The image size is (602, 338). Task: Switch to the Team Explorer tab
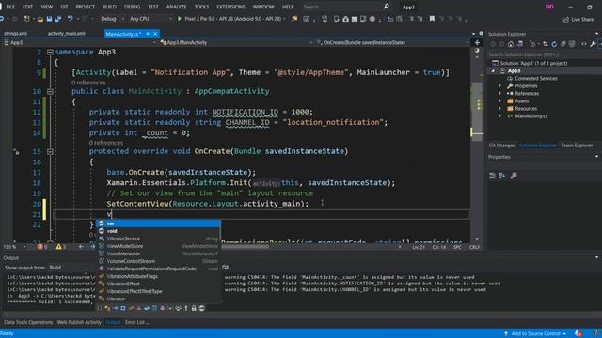pos(577,146)
